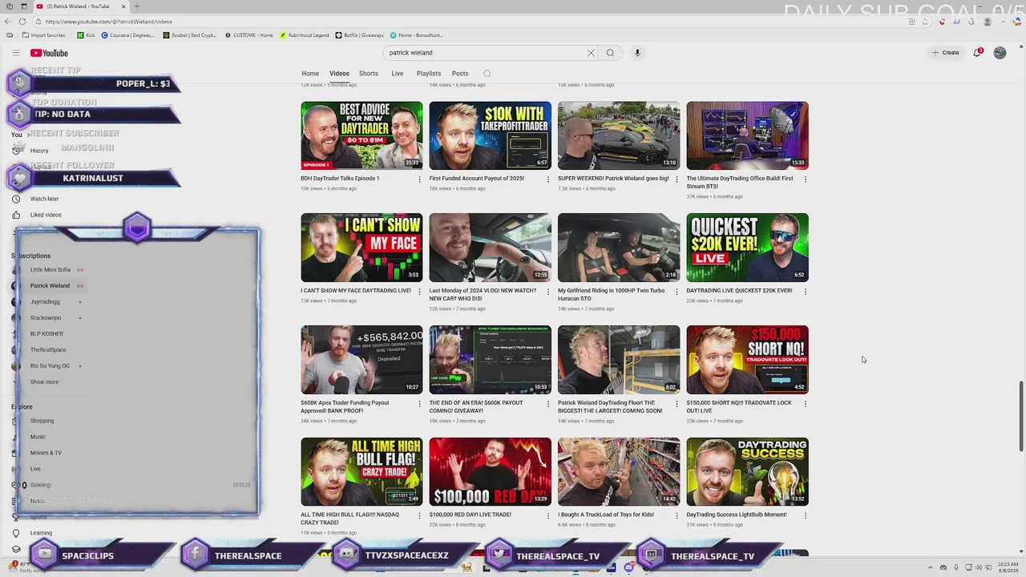
Task: Reload the page with the refresh icon
Action: (x=22, y=22)
